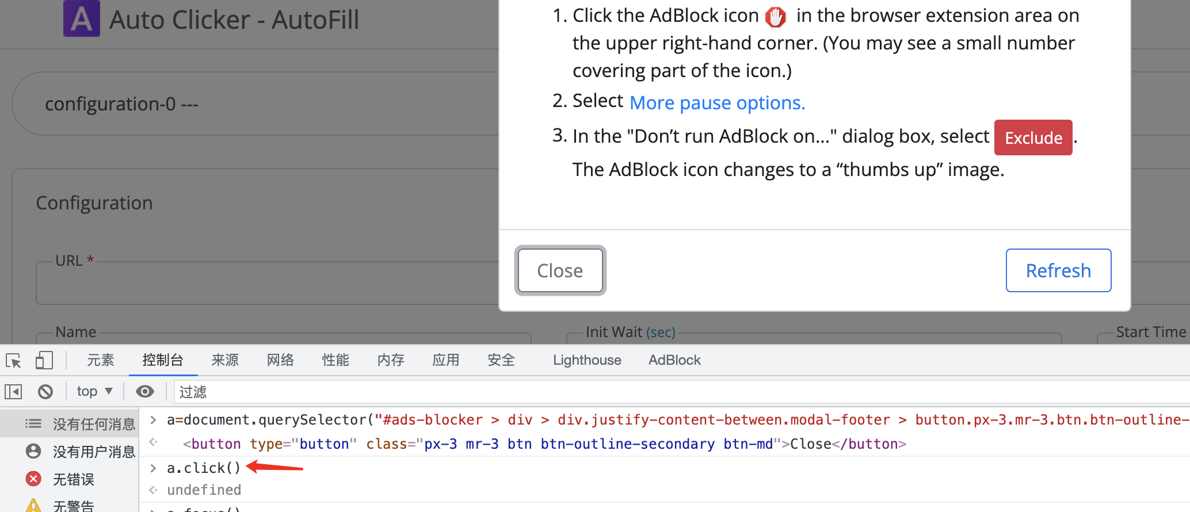The width and height of the screenshot is (1190, 512).
Task: Open the 内存 tab
Action: (391, 360)
